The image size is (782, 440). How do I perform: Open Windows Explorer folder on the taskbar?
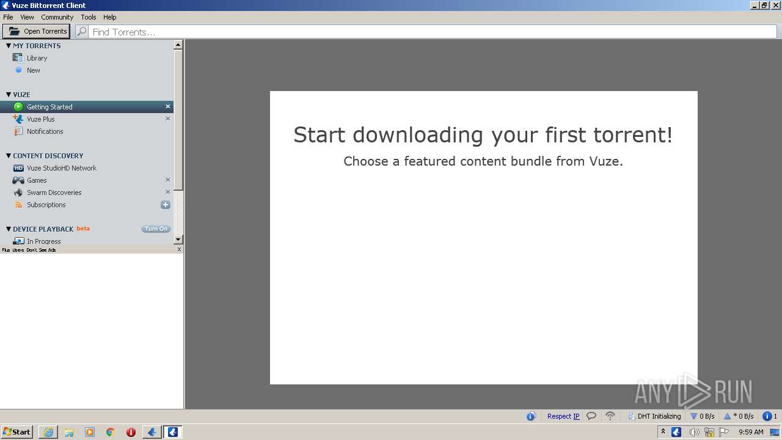[69, 432]
